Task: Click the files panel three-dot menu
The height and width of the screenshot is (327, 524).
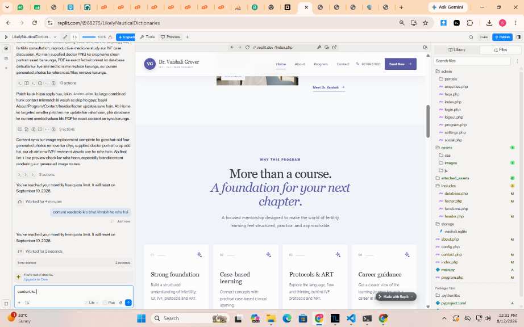Action: coord(517,61)
